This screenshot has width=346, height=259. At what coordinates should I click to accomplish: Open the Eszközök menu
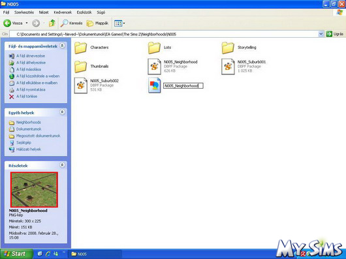point(84,12)
